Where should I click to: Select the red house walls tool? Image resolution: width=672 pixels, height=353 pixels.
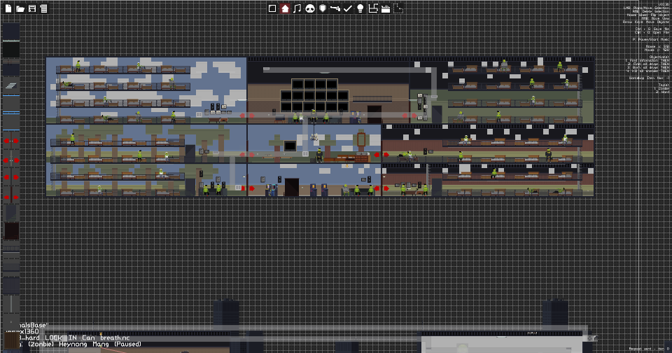click(x=285, y=8)
